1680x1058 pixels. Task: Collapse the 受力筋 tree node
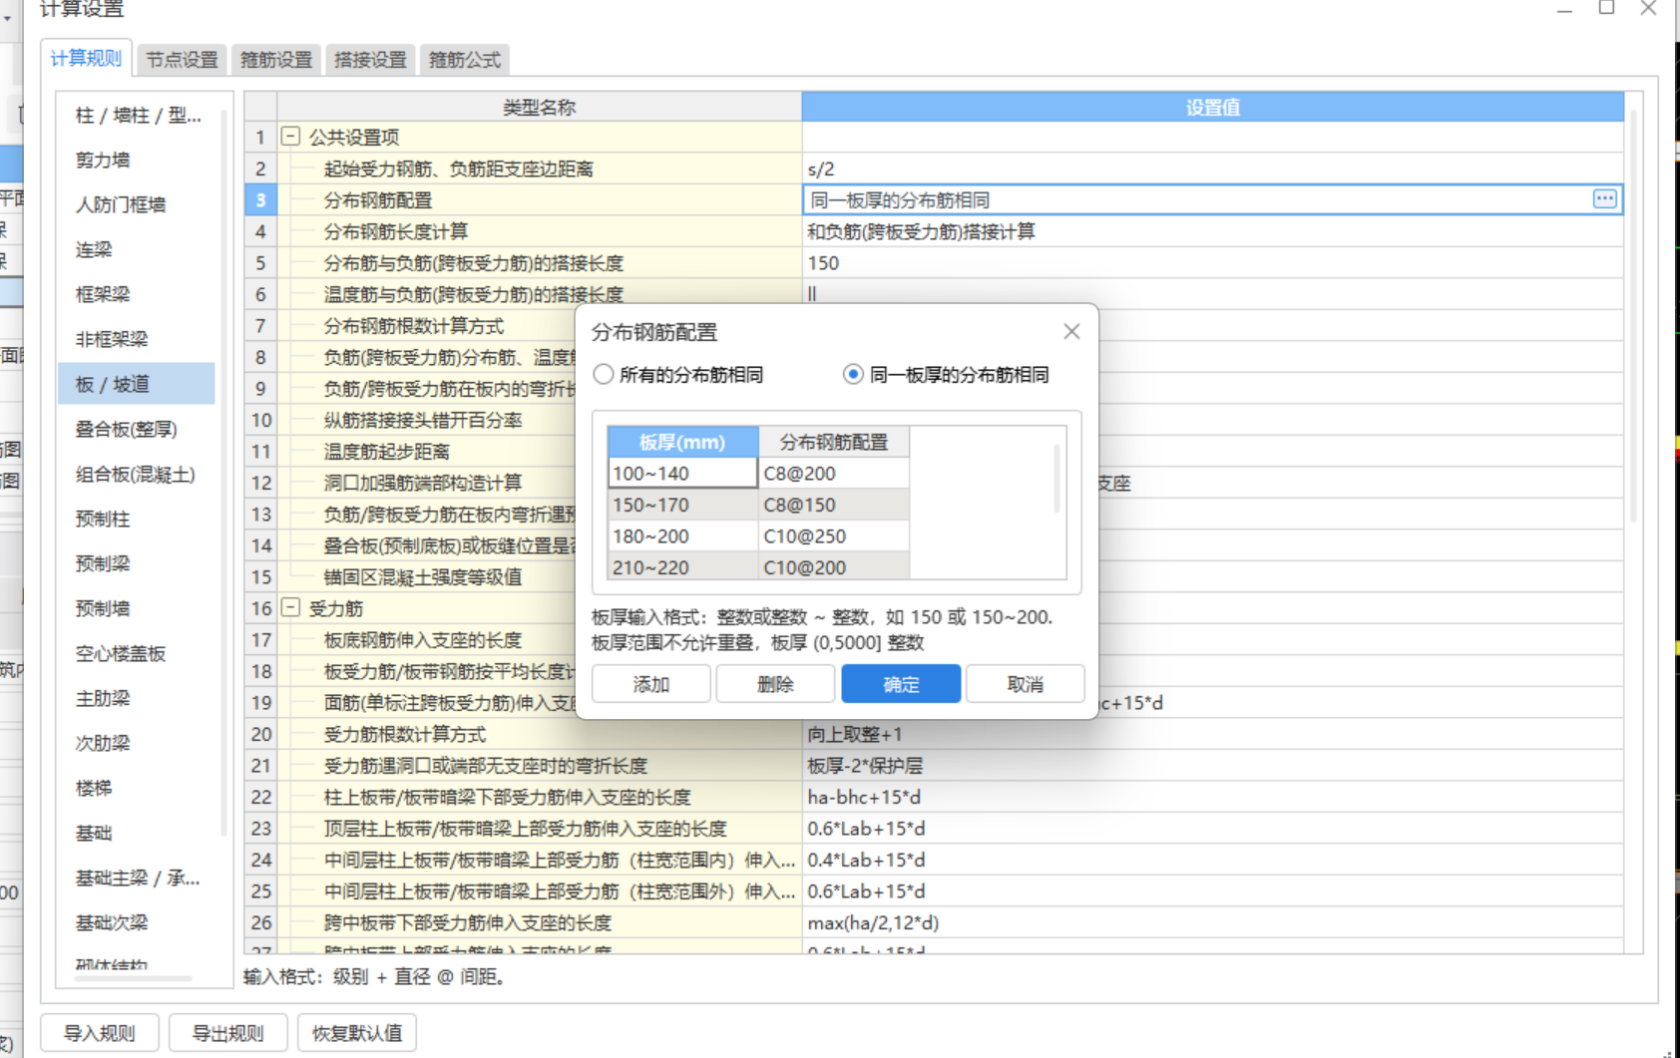(x=289, y=607)
